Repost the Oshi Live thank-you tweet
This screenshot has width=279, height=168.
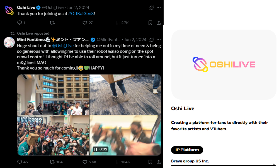pyautogui.click(x=52, y=23)
